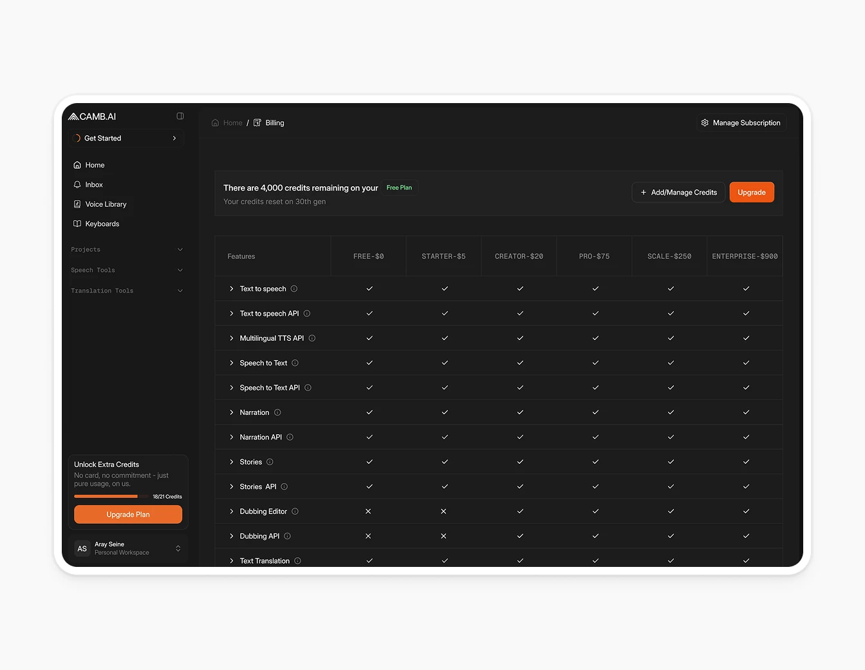Click the info icon next to Text to speech
This screenshot has height=670, width=865.
295,289
